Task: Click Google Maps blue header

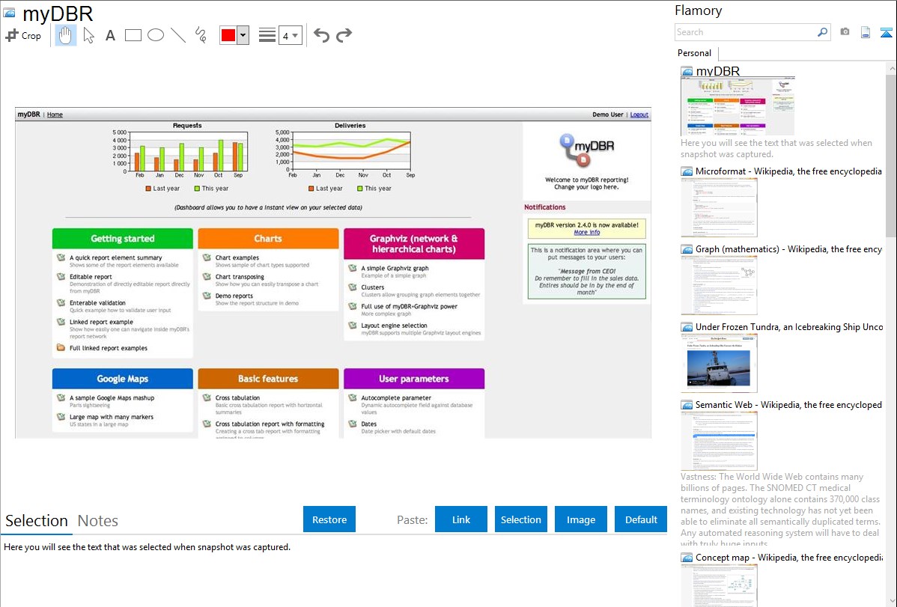Action: click(123, 379)
